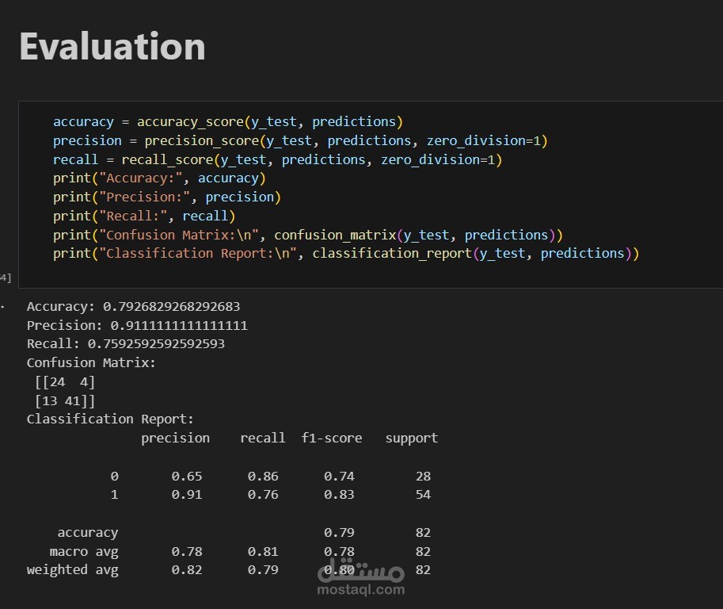
Task: Click the Recall value in the output
Action: coord(157,343)
